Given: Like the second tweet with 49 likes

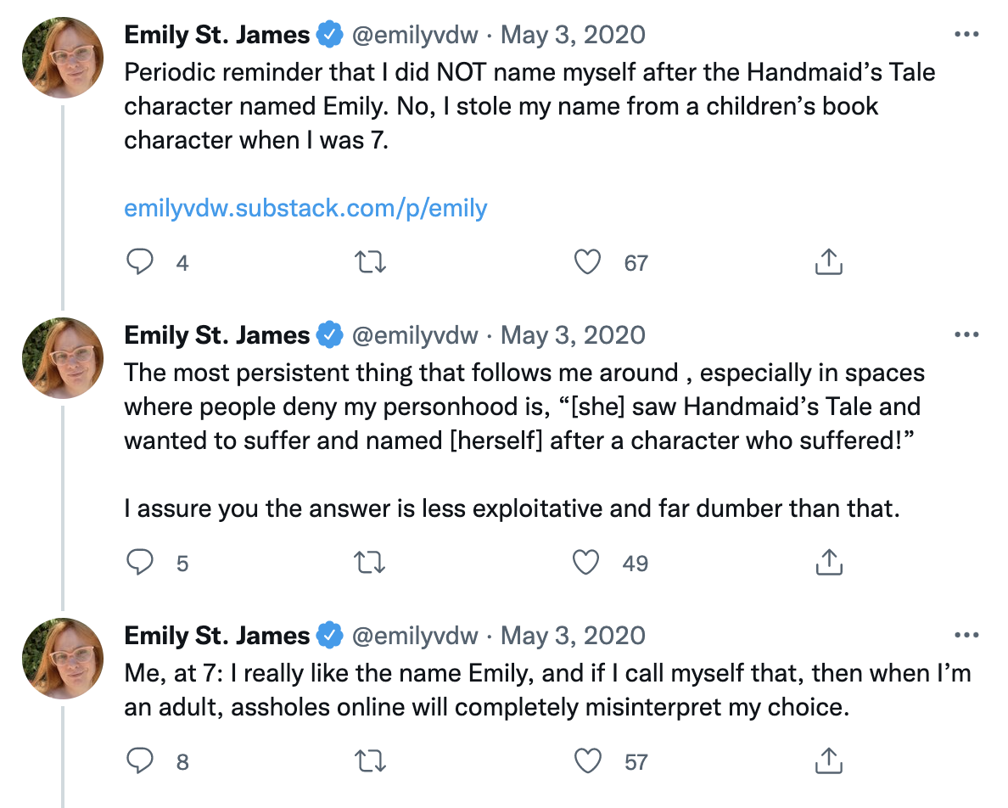Looking at the screenshot, I should 587,562.
